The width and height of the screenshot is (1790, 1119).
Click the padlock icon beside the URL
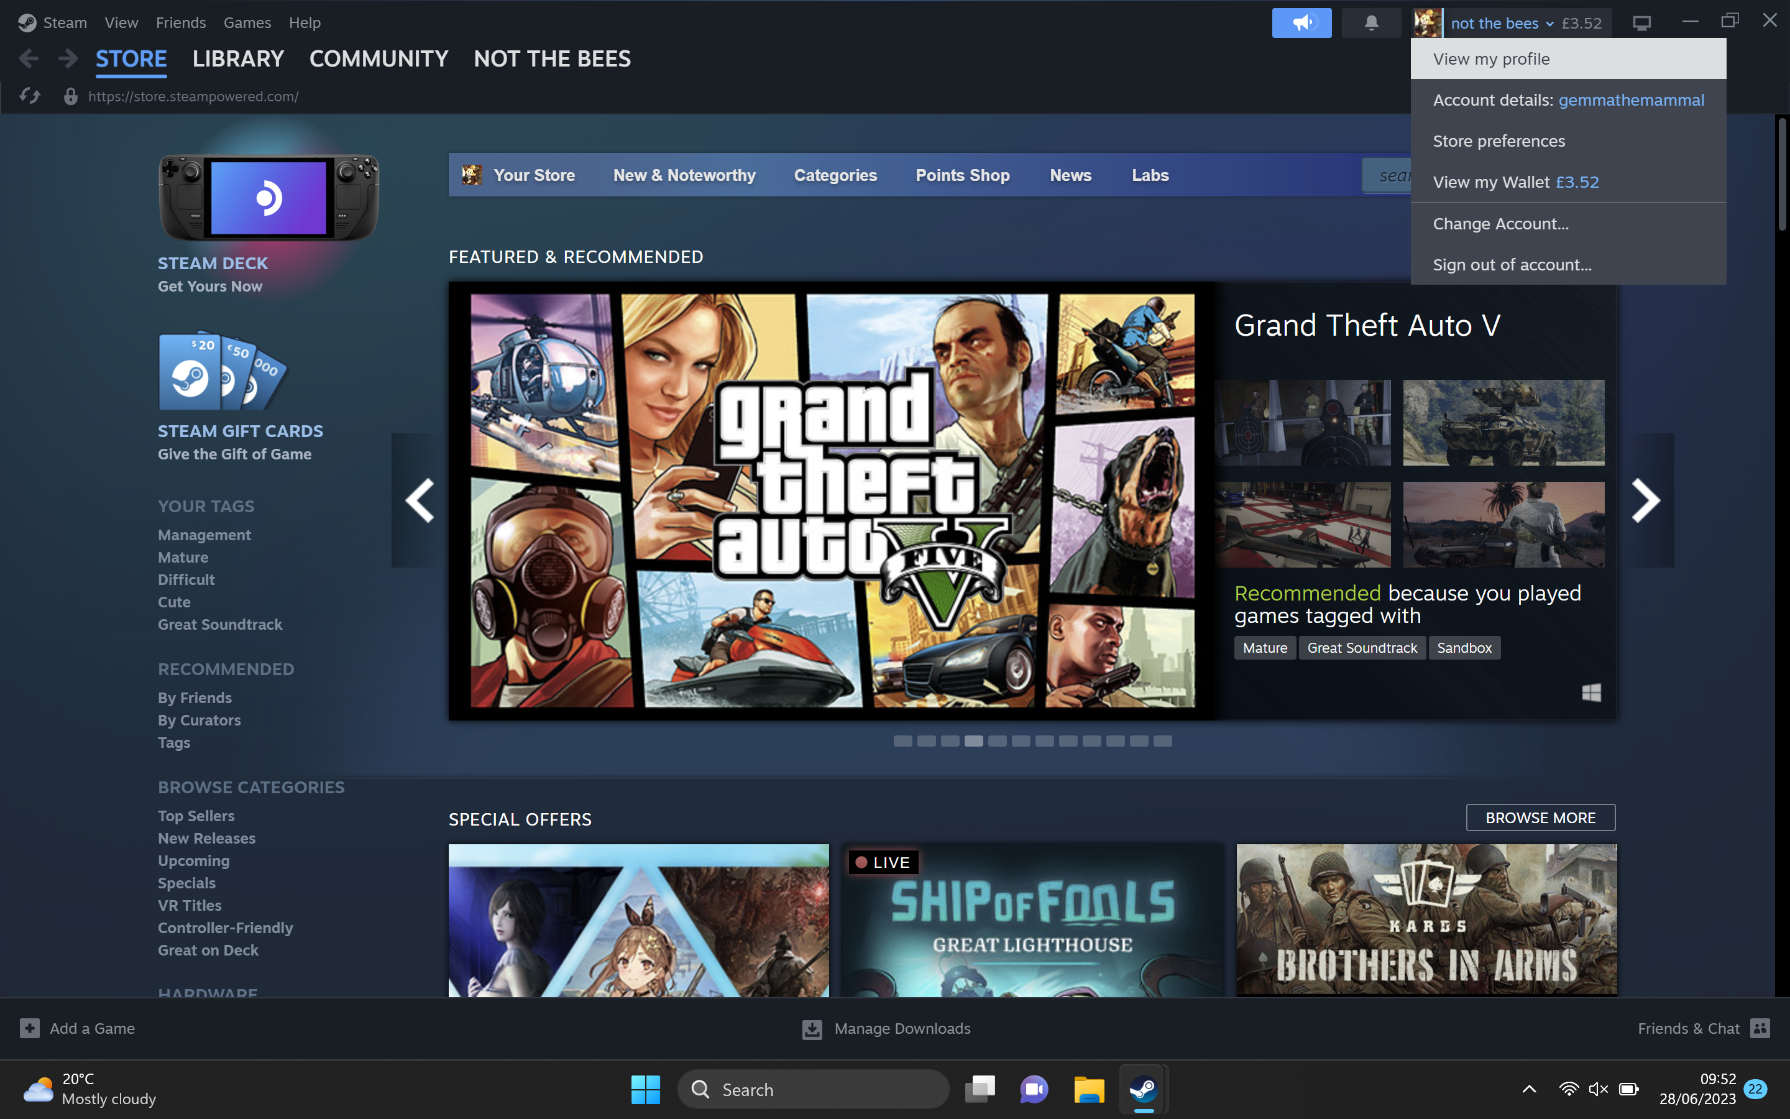(x=70, y=96)
